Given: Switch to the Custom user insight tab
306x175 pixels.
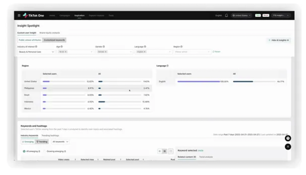Looking at the screenshot, I should point(27,33).
